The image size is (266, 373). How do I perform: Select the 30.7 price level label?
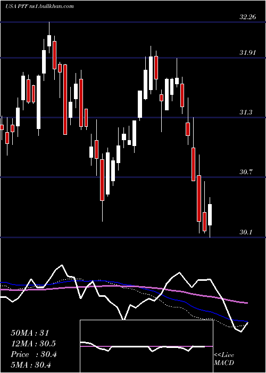pyautogui.click(x=246, y=172)
